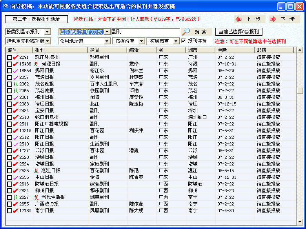Viewport: 306px width, 229px height.
Task: Click the red 复 mark beside 湛江日报
Action: pos(36,171)
